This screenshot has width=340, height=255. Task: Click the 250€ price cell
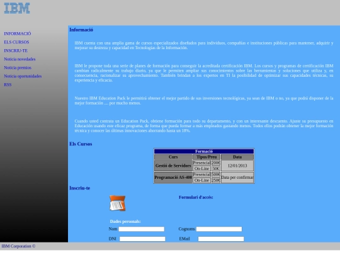click(x=216, y=181)
